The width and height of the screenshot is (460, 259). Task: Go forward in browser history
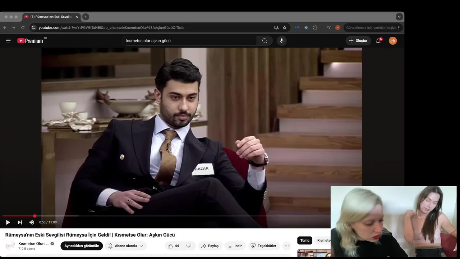click(14, 27)
